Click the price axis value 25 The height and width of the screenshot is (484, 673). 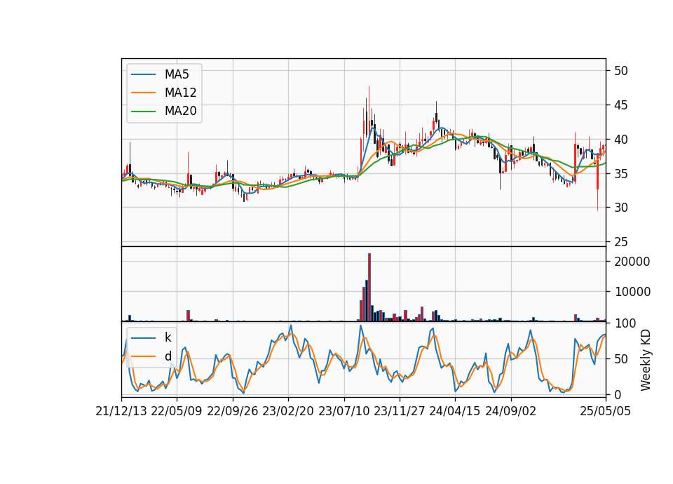[x=620, y=242]
